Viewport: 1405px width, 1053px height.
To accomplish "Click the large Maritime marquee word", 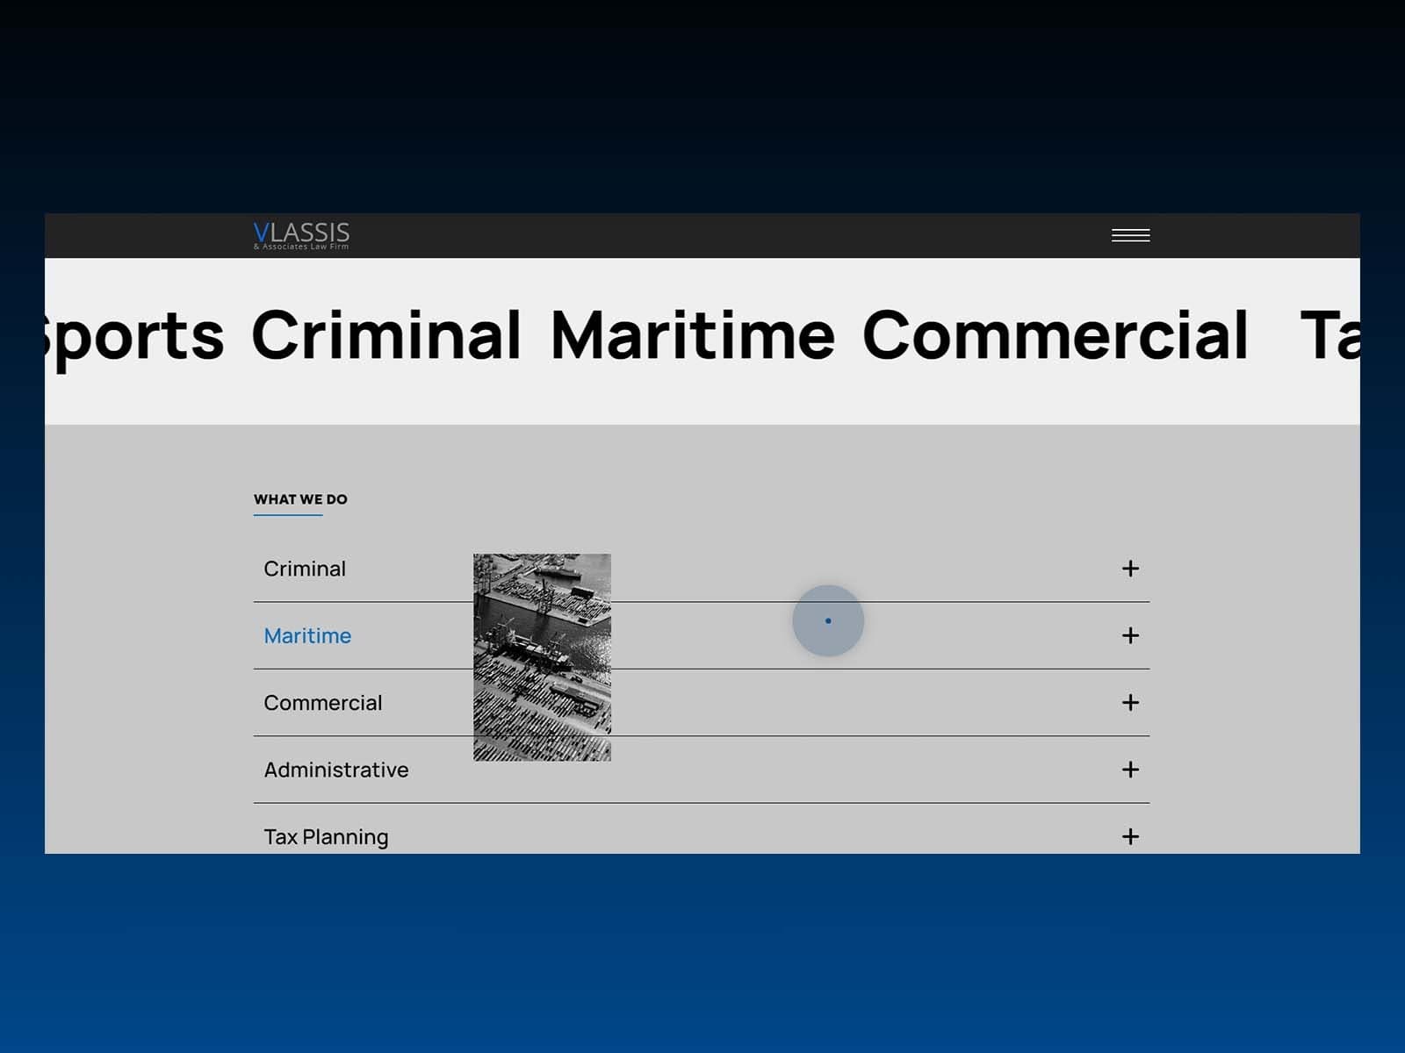I will click(x=693, y=335).
